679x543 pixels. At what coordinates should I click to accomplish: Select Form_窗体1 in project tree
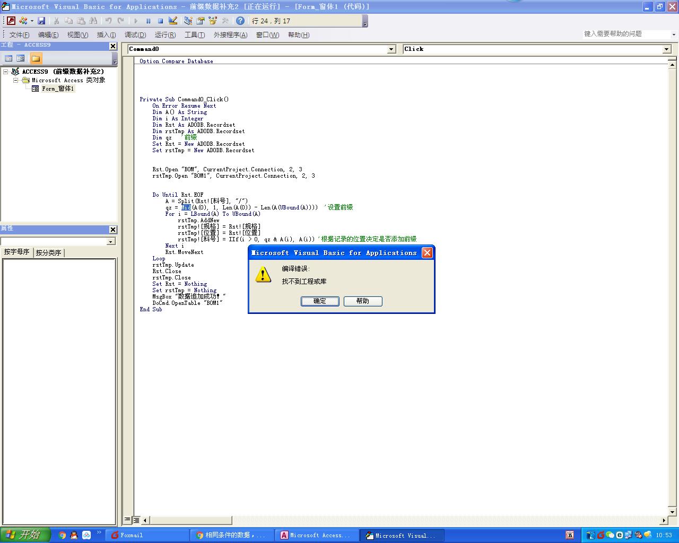[58, 89]
